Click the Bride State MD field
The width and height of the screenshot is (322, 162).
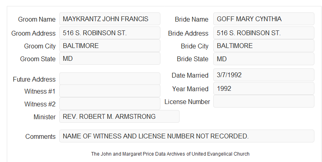(264, 59)
